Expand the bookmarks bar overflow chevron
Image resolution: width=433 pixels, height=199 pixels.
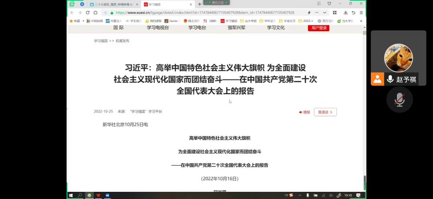coord(361,21)
